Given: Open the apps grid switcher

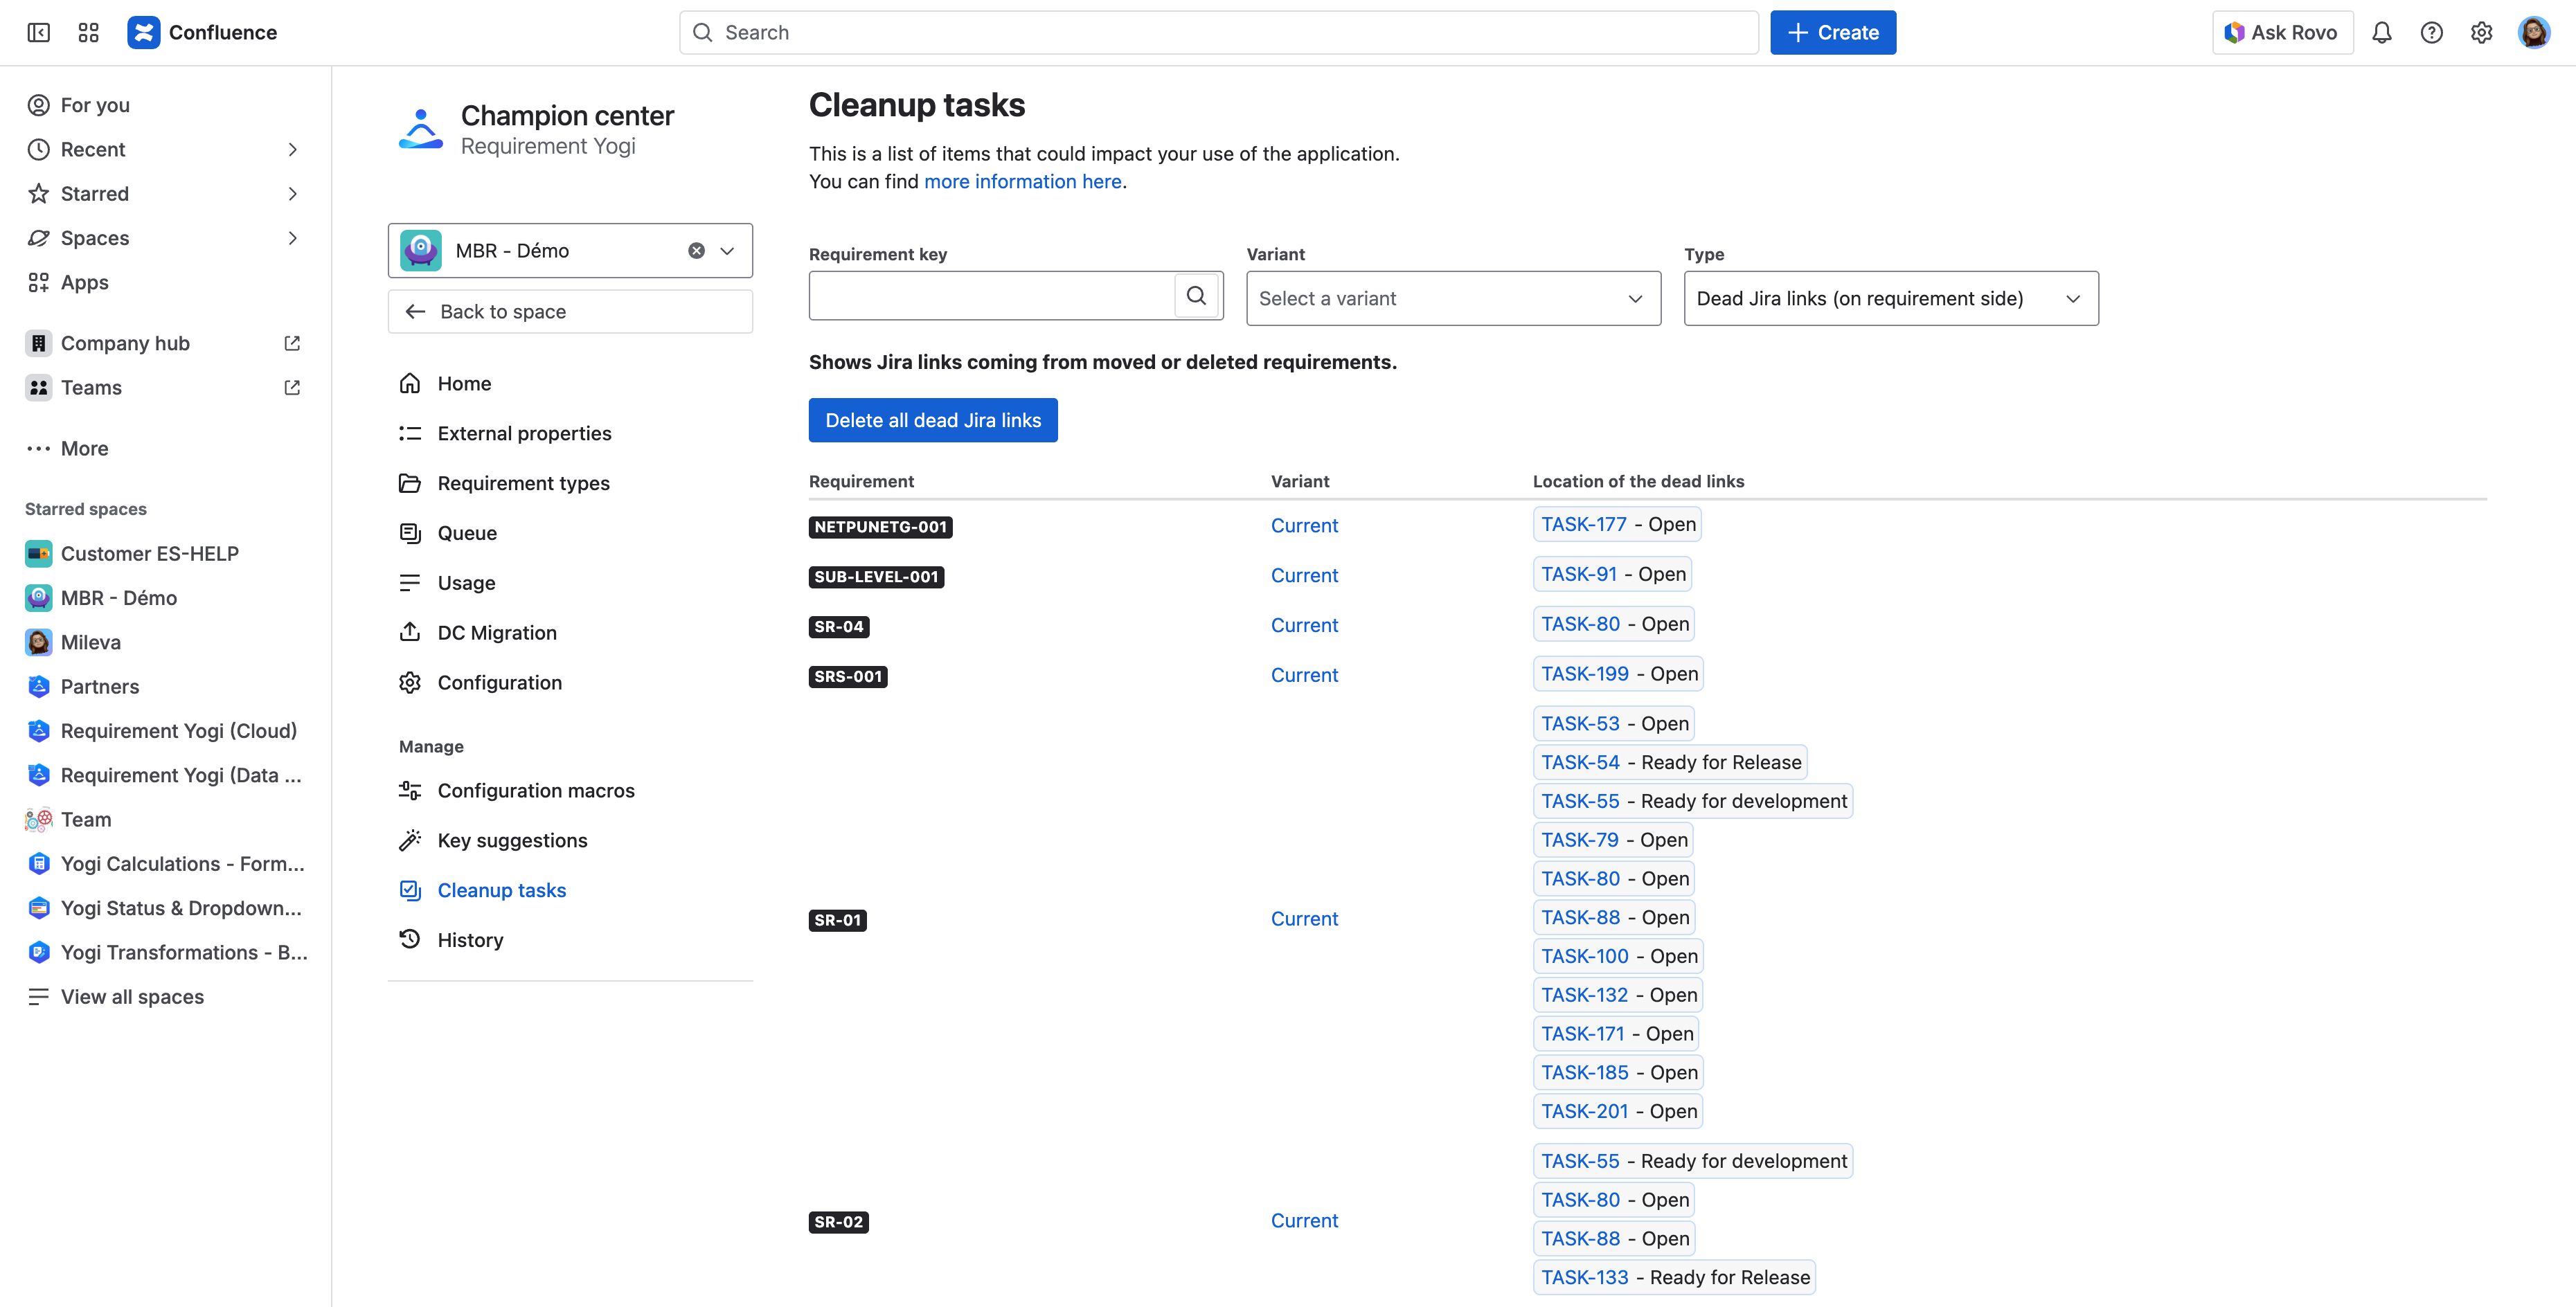Looking at the screenshot, I should 88,32.
